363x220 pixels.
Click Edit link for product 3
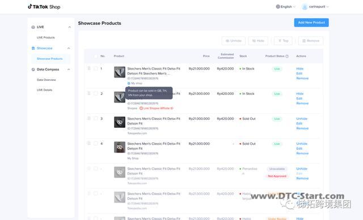point(299,123)
